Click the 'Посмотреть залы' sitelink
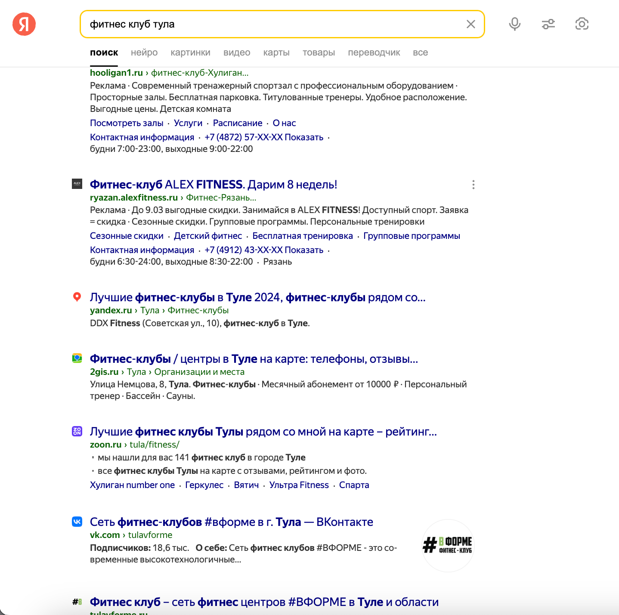 click(127, 123)
